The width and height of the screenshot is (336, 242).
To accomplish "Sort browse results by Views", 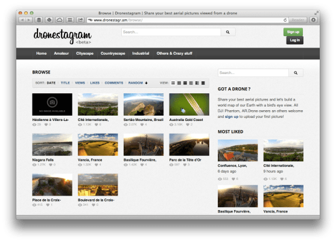I will click(x=80, y=83).
